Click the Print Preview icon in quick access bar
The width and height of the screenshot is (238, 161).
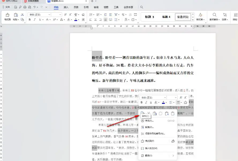pos(30,7)
